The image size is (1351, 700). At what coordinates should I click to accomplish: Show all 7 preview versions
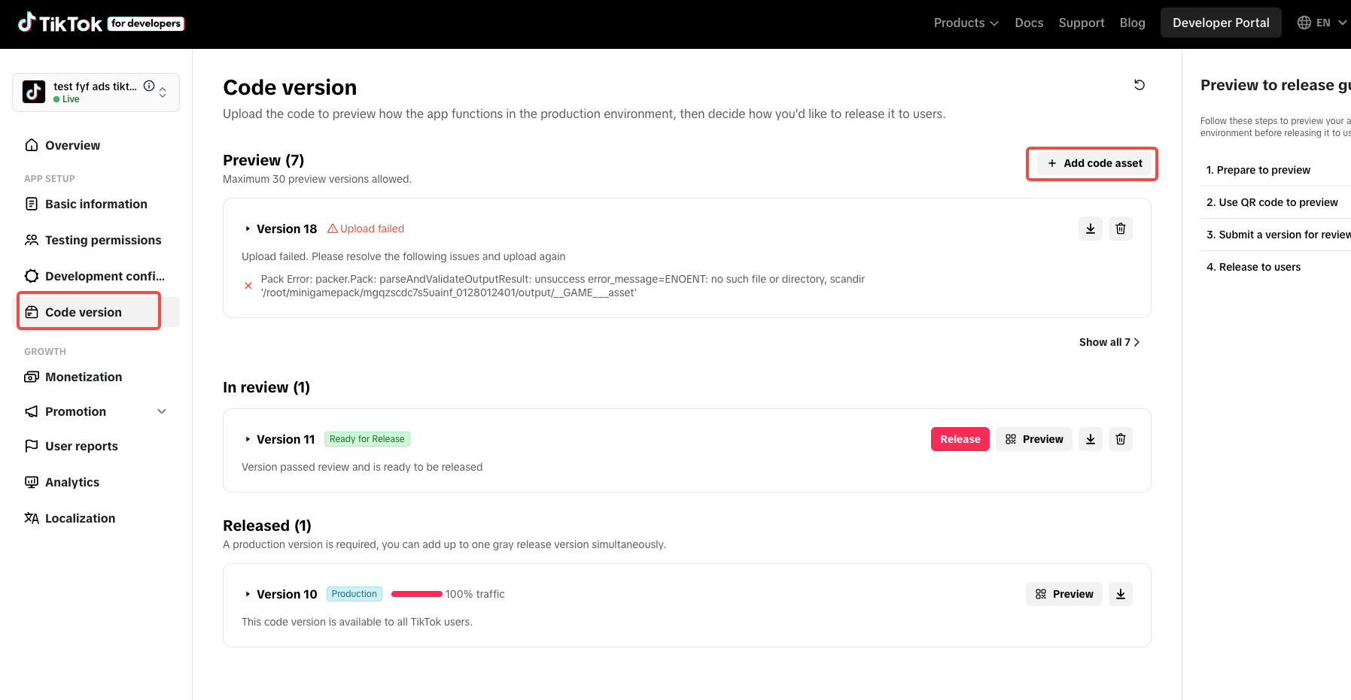1109,342
